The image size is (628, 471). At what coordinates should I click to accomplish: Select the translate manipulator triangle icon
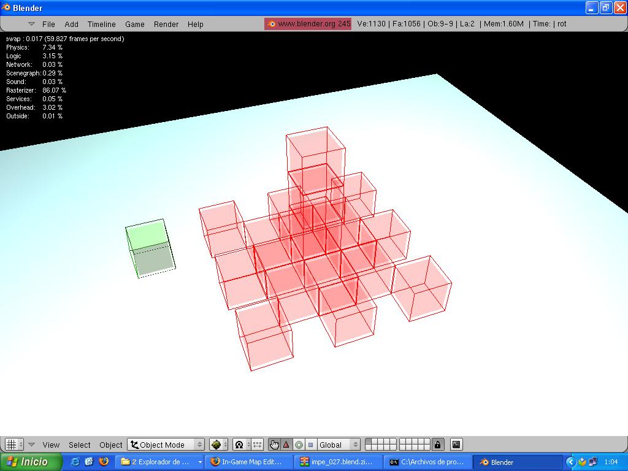click(x=286, y=445)
